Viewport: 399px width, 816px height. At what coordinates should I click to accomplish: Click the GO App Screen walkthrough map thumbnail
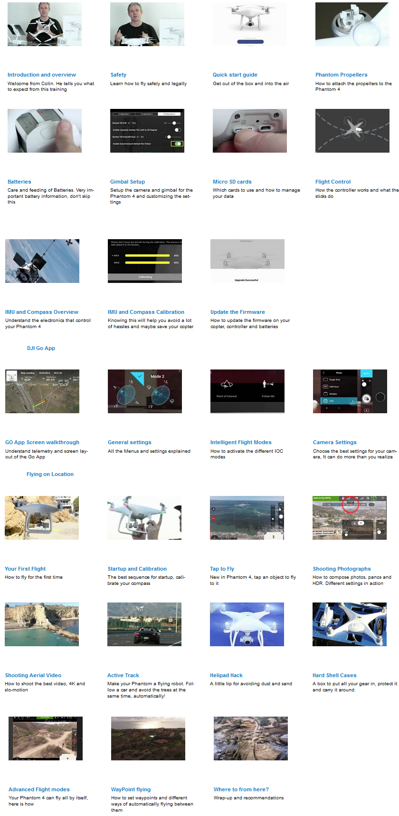42,391
